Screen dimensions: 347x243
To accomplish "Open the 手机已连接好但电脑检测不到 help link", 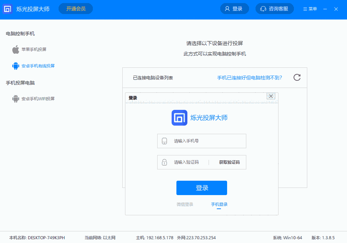I will (249, 78).
